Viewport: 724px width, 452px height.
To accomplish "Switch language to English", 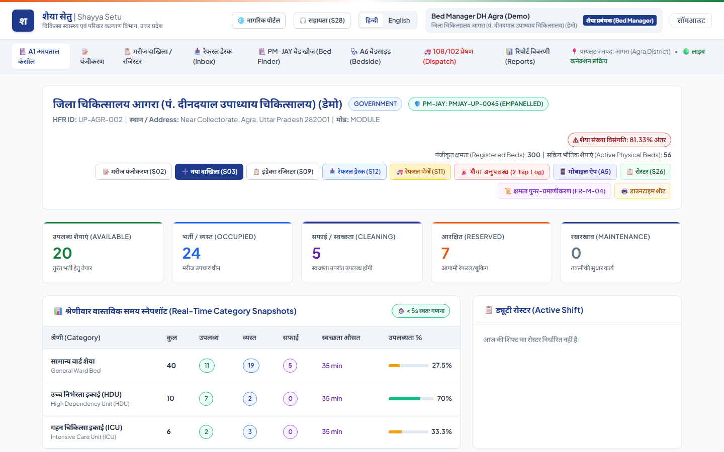I will (399, 21).
